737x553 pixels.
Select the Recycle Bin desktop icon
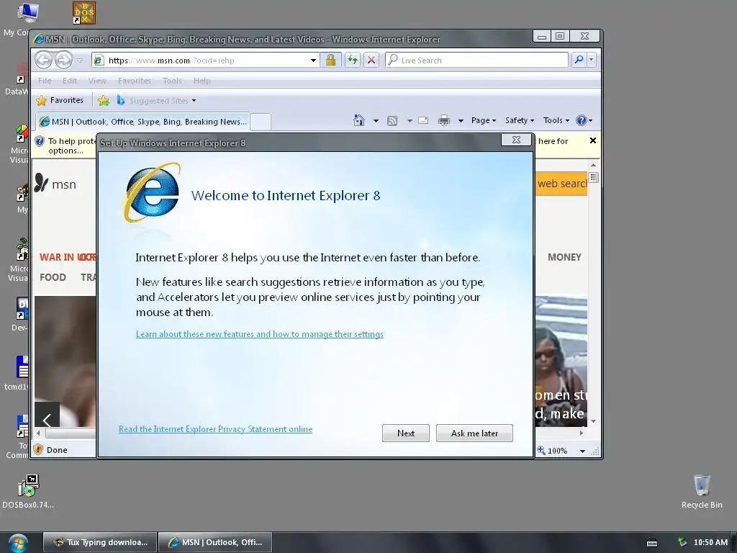(702, 491)
